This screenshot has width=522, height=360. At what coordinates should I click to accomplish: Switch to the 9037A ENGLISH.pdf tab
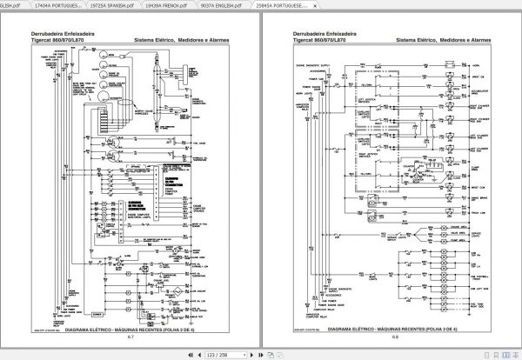221,6
